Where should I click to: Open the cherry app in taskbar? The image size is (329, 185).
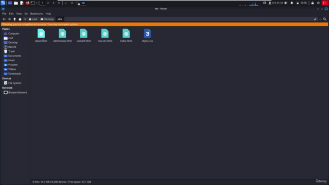pyautogui.click(x=66, y=3)
